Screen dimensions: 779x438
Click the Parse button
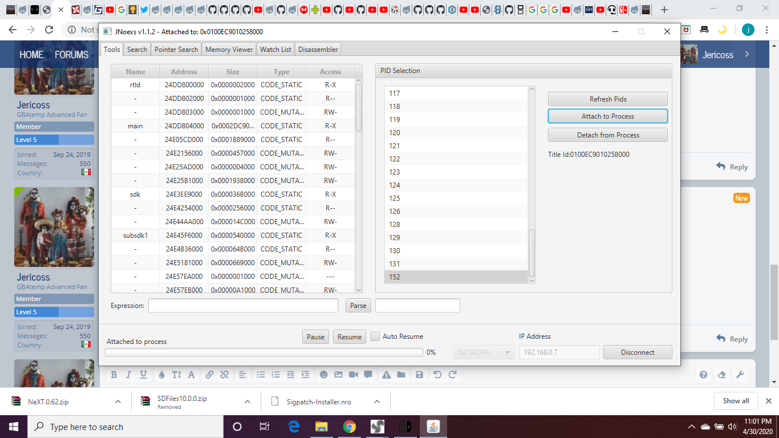pyautogui.click(x=358, y=306)
